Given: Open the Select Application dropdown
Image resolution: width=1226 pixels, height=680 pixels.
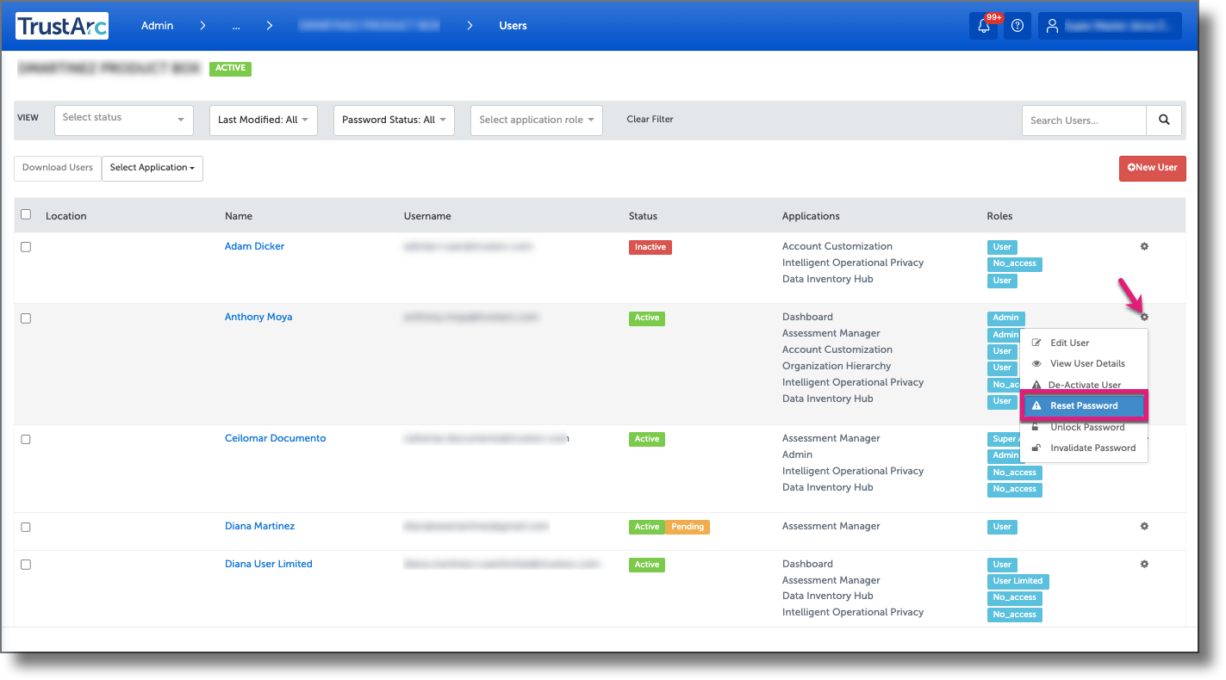Looking at the screenshot, I should 152,168.
